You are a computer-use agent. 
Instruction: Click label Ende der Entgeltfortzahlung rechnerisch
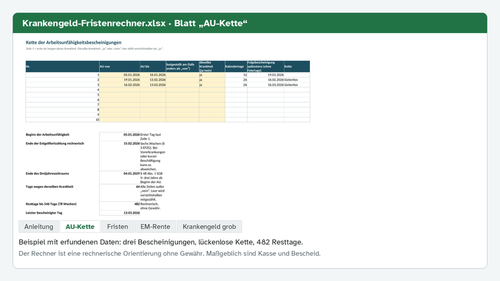tap(55, 144)
